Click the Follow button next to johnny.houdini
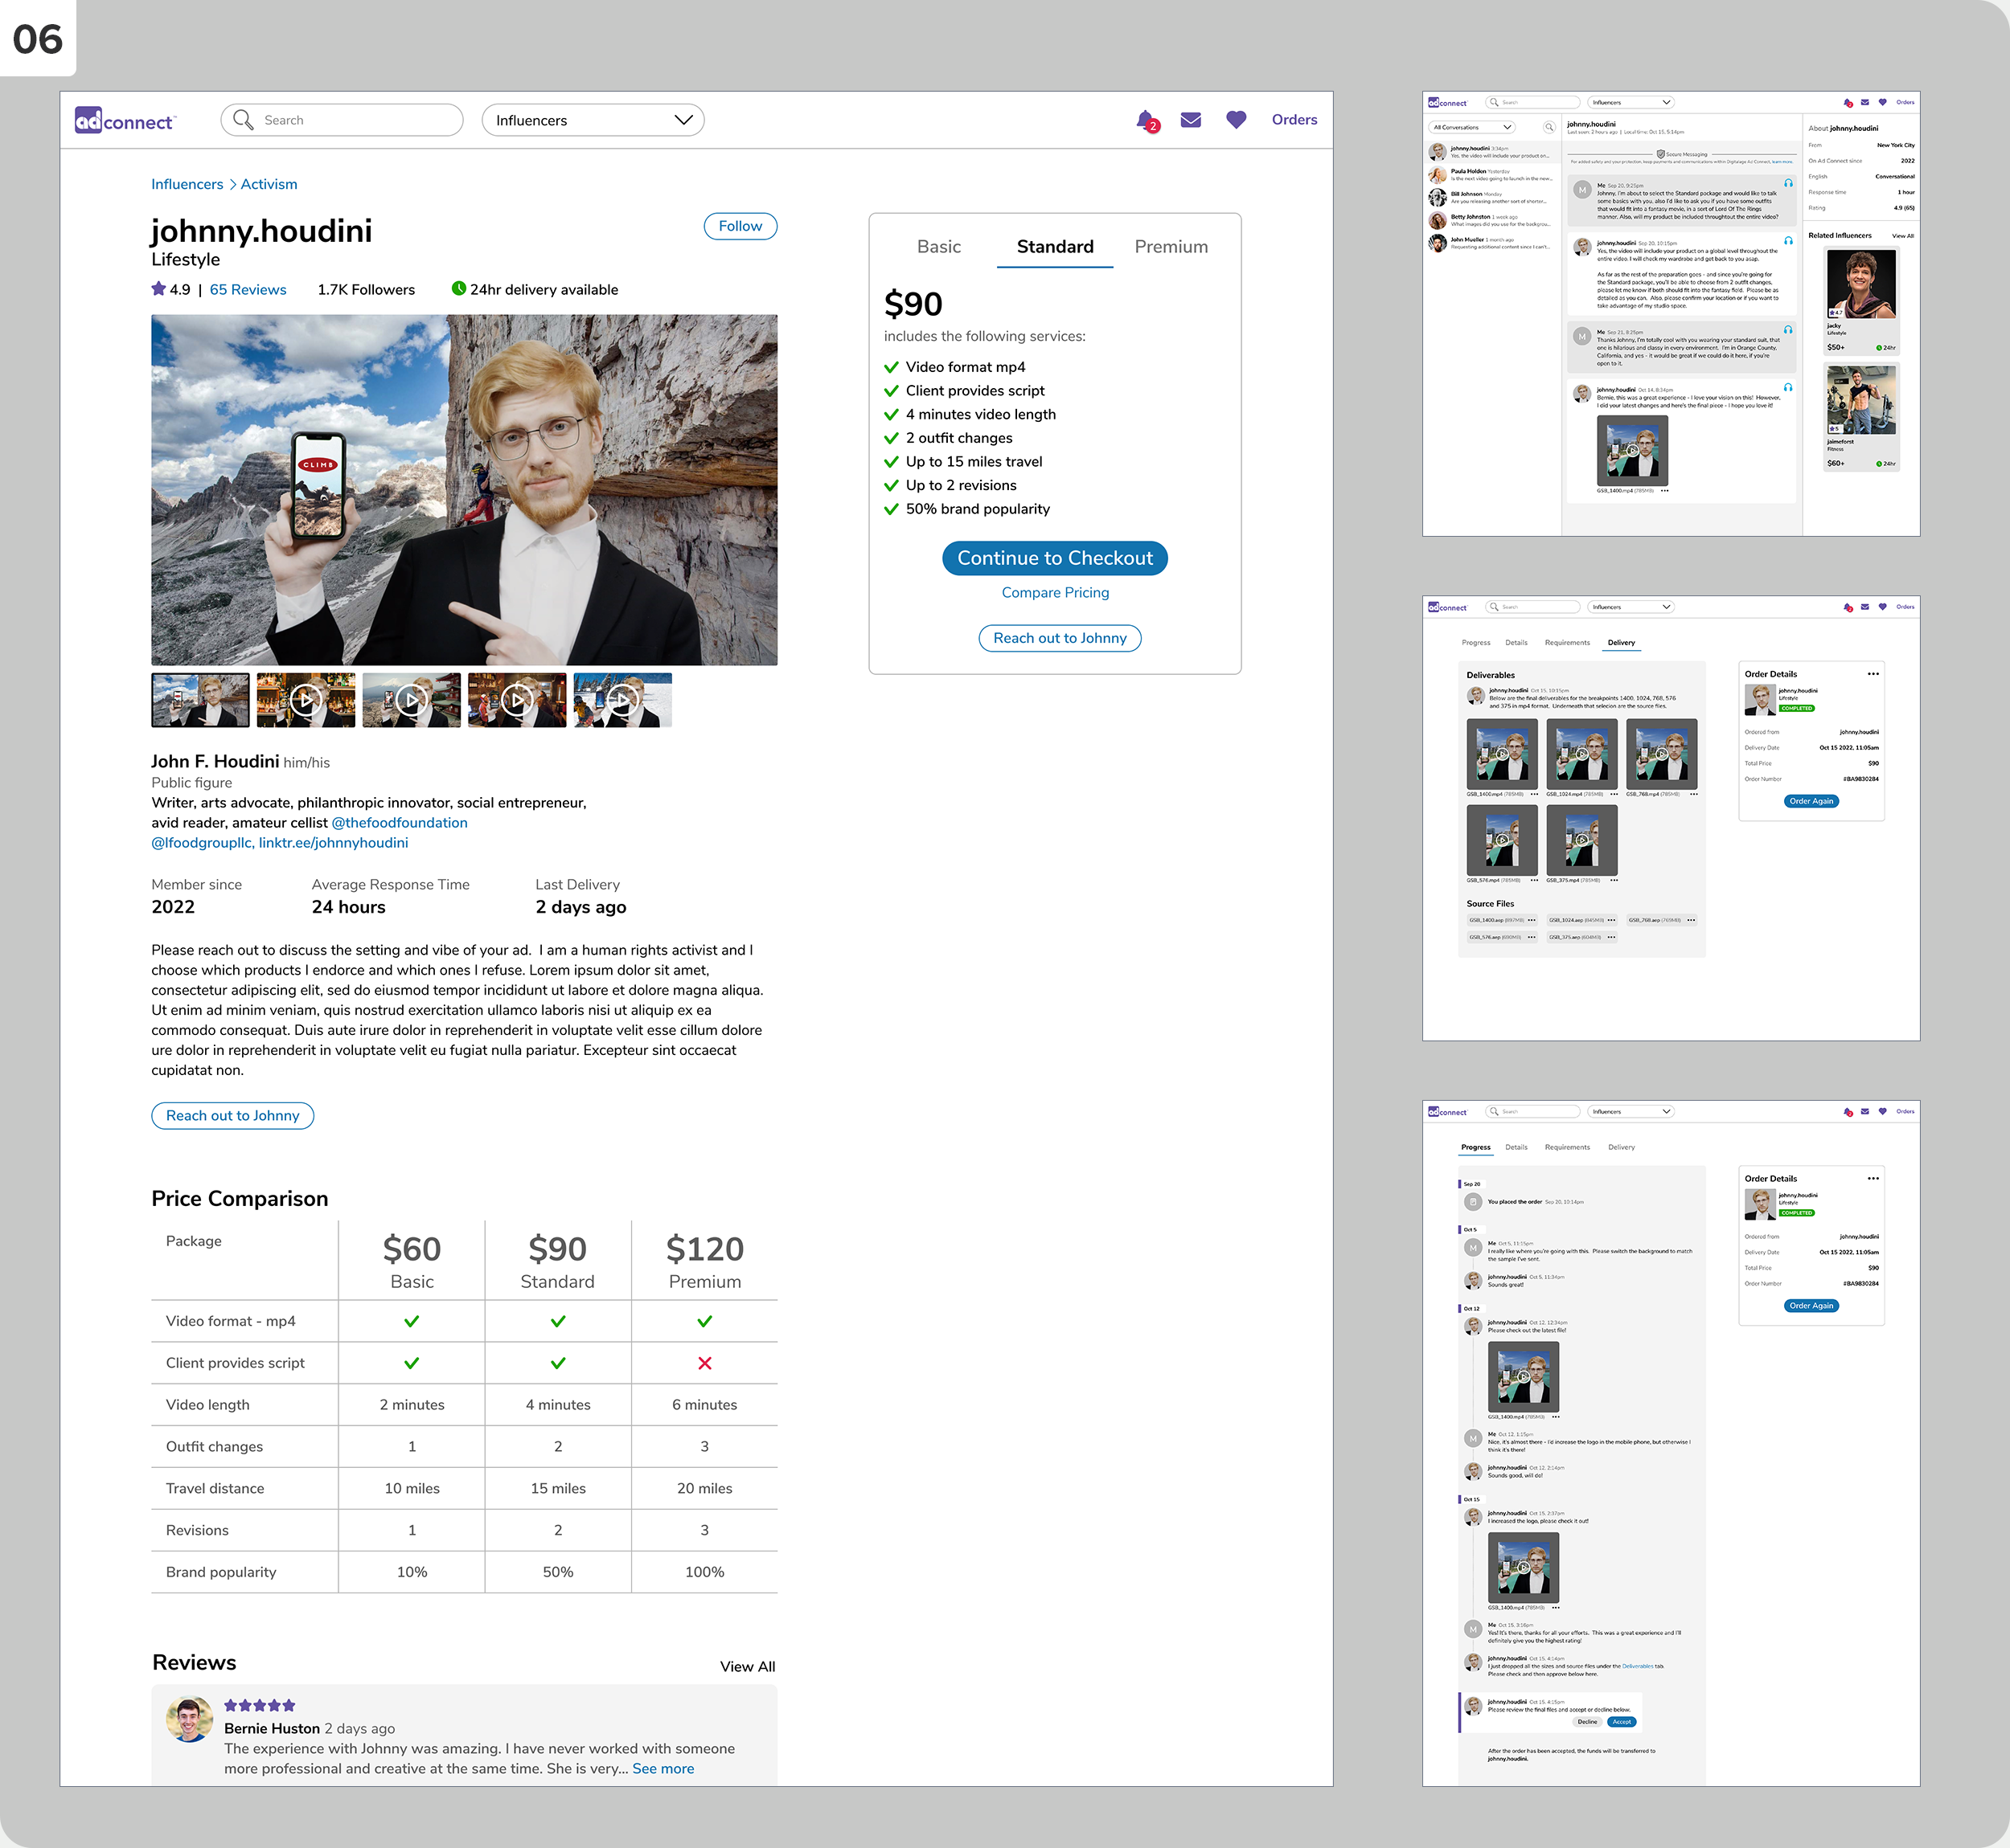The width and height of the screenshot is (2010, 1848). 740,226
